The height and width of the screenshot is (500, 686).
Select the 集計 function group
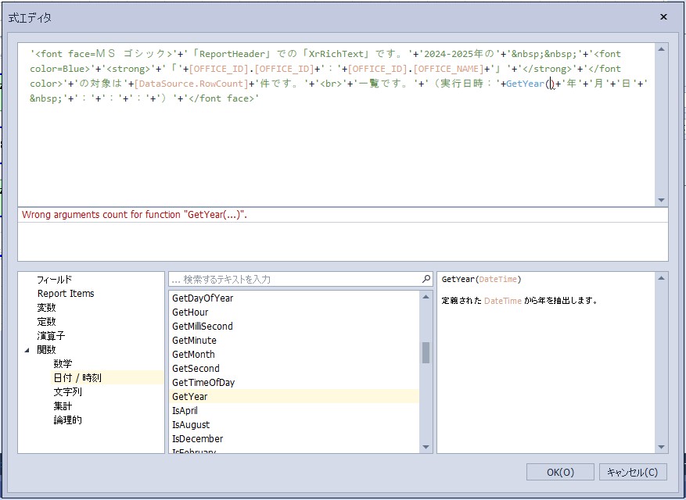click(x=63, y=406)
